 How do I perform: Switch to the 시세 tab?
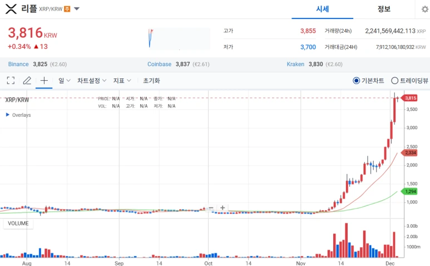[322, 9]
